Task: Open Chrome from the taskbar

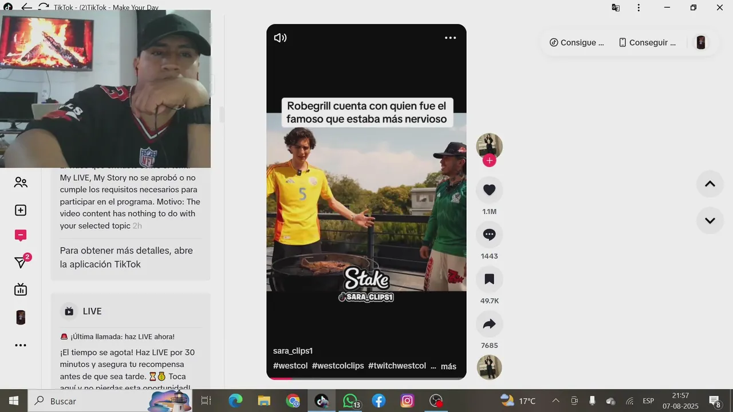Action: pos(293,401)
